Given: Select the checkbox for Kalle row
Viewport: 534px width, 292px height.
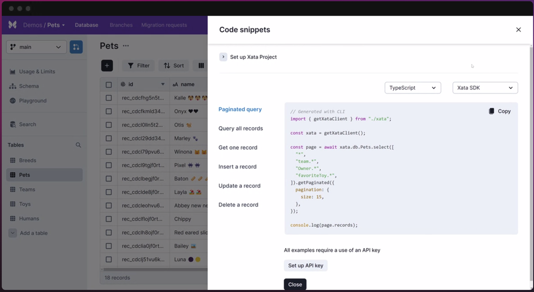Looking at the screenshot, I should point(108,98).
